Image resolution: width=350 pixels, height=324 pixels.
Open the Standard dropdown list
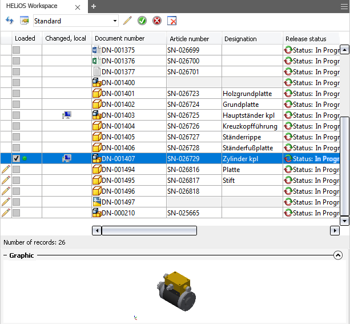coord(115,21)
